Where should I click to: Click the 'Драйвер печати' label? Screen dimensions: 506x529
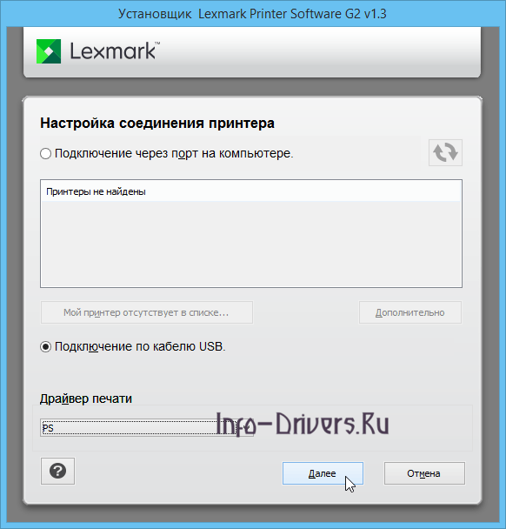coord(86,398)
